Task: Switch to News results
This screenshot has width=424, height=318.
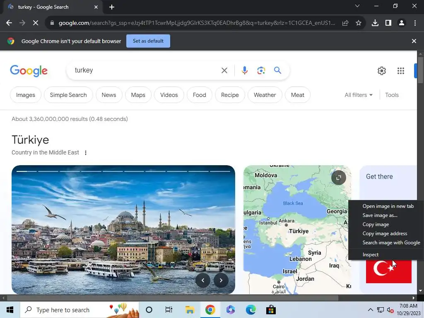Action: [x=109, y=95]
